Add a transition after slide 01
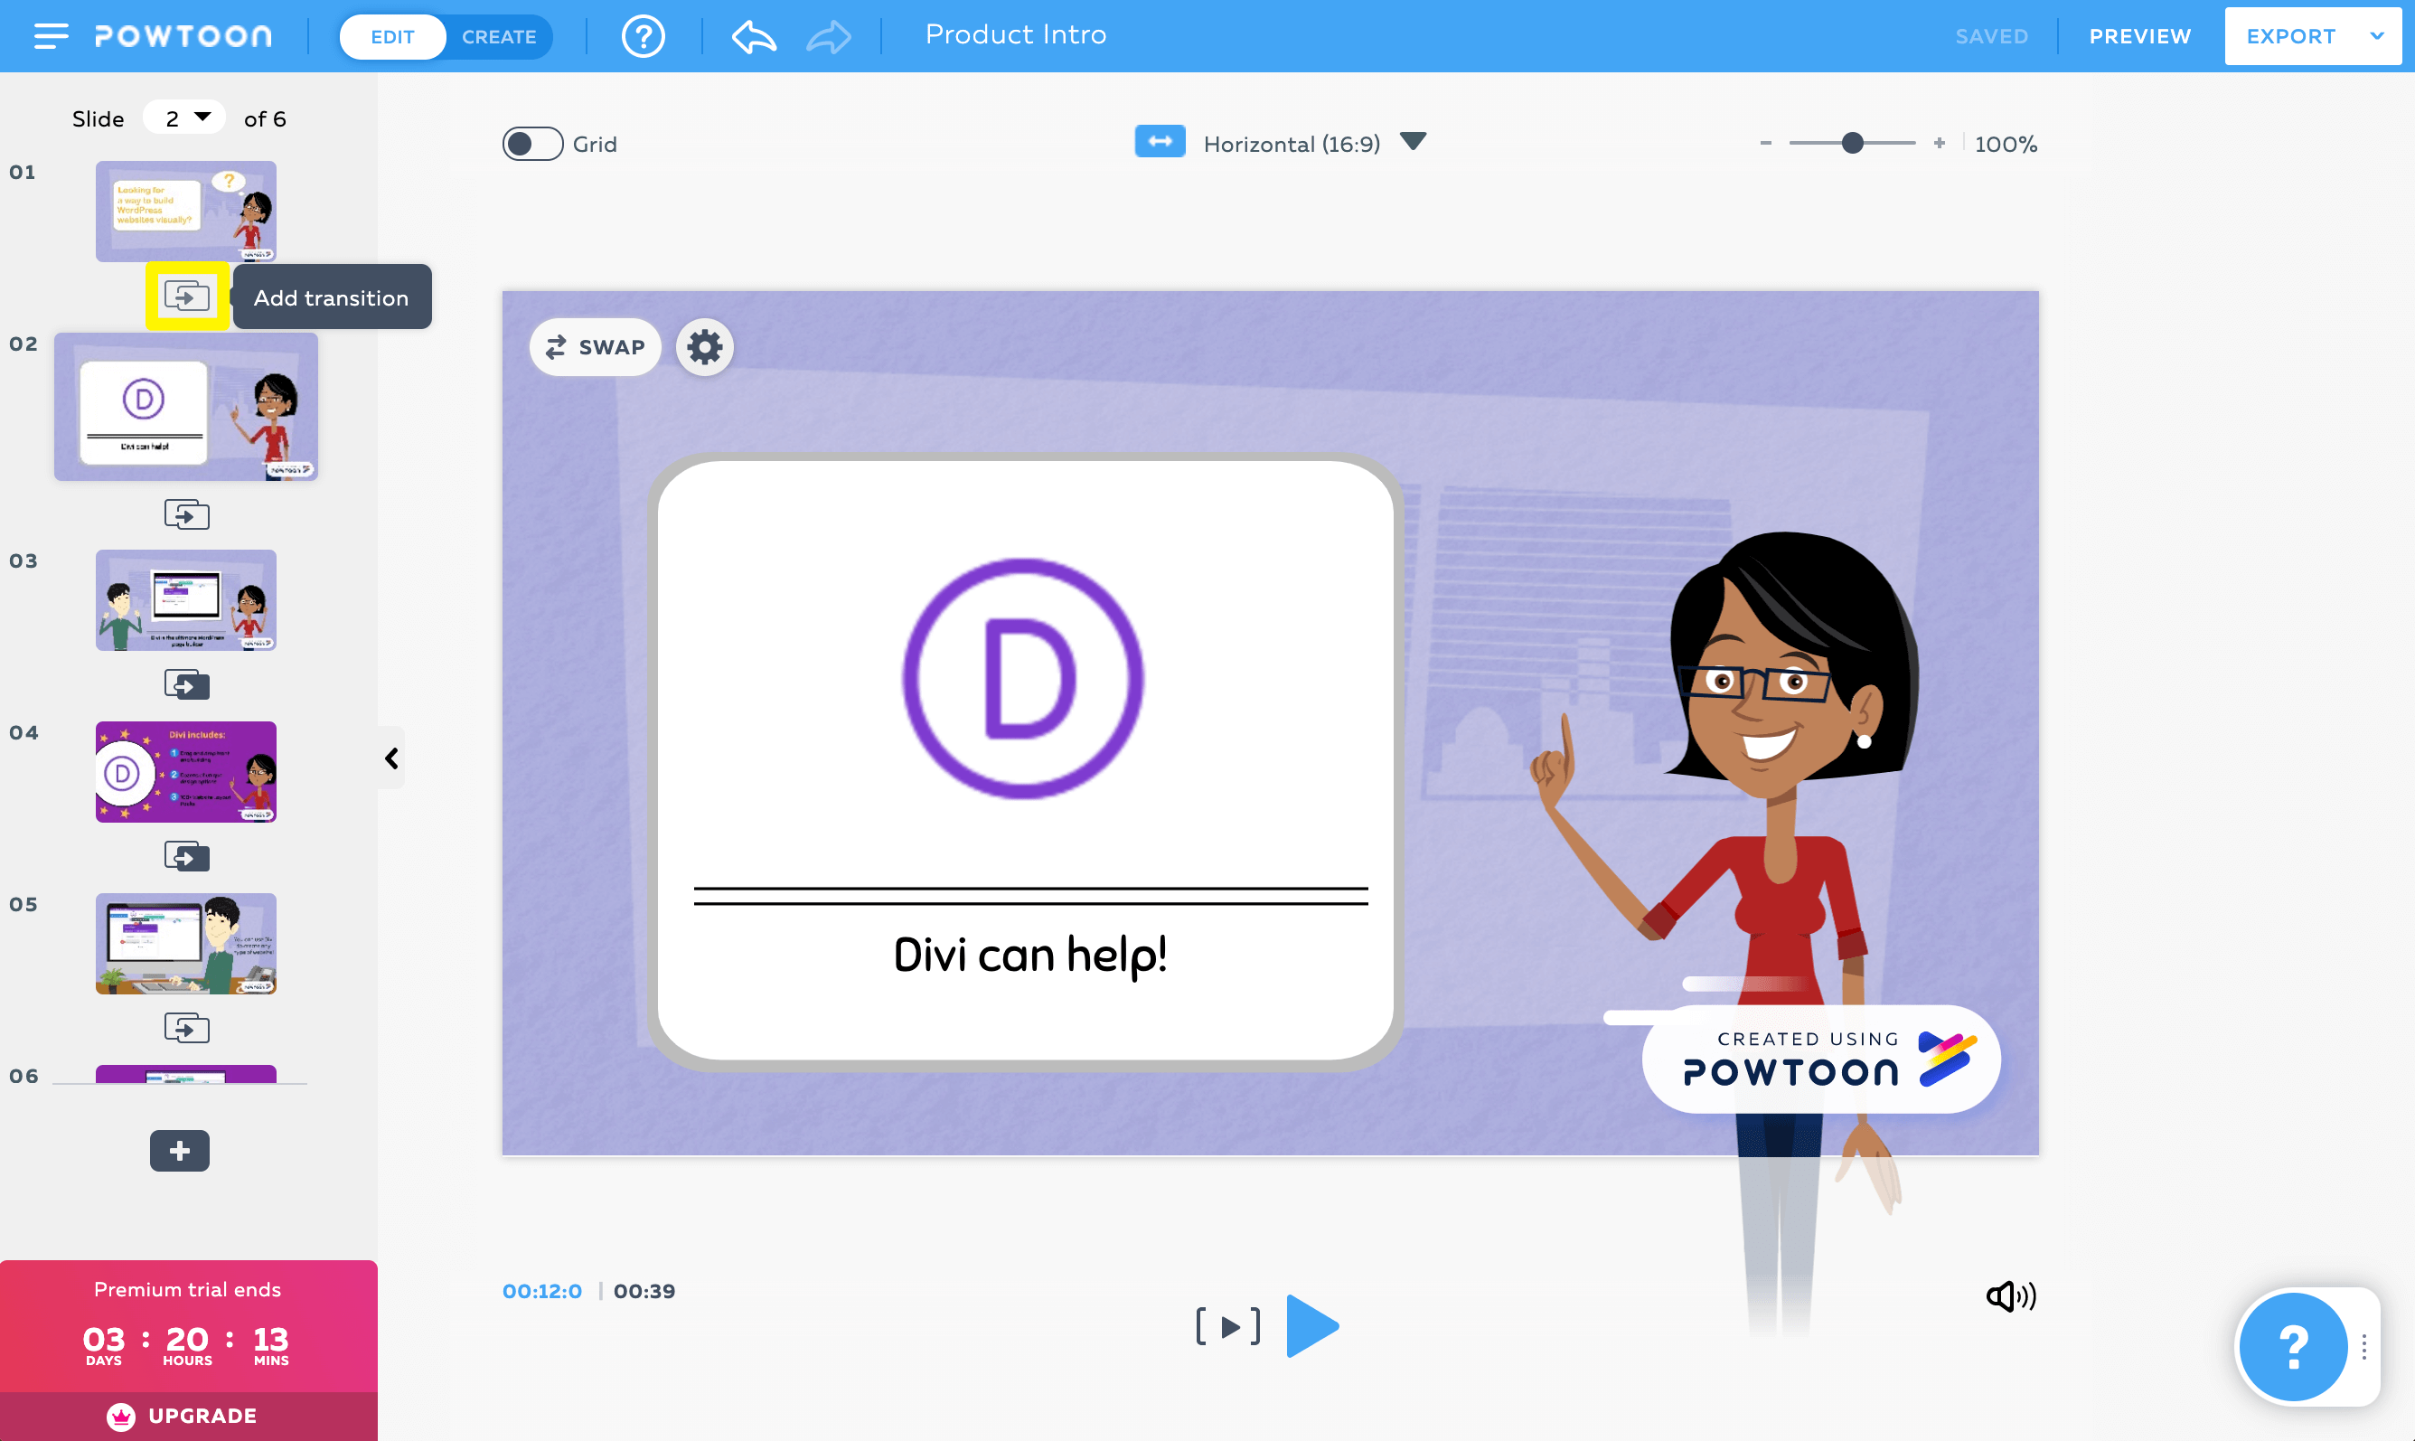 (186, 297)
